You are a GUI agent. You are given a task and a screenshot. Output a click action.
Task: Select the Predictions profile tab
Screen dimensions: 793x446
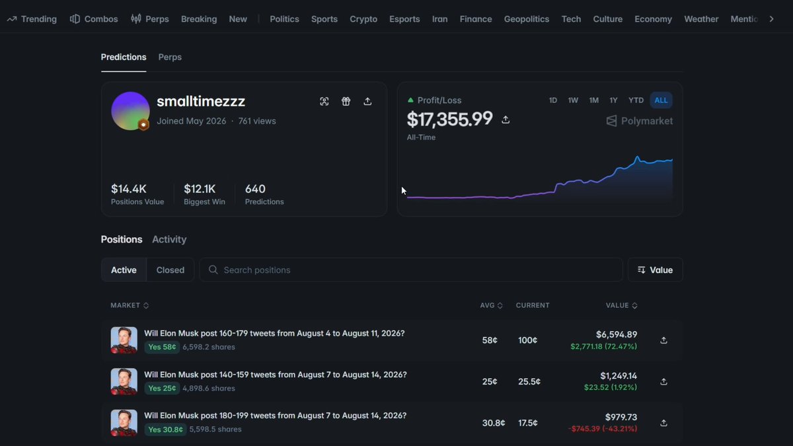tap(124, 57)
